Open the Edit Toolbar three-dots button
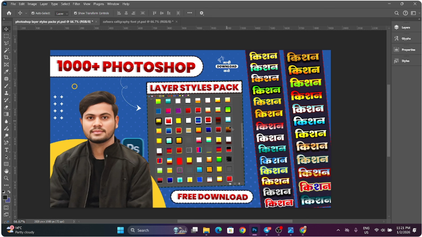The image size is (422, 237). [6, 185]
